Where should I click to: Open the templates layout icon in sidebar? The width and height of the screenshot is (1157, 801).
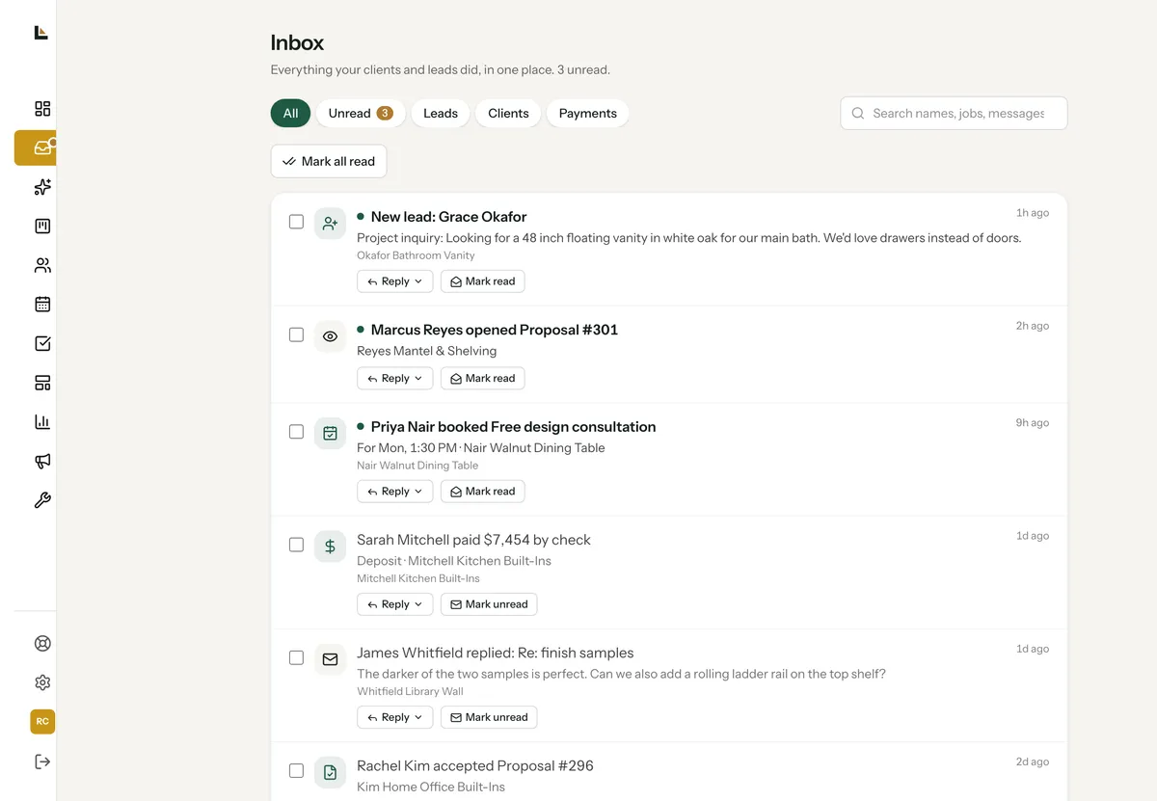tap(42, 383)
